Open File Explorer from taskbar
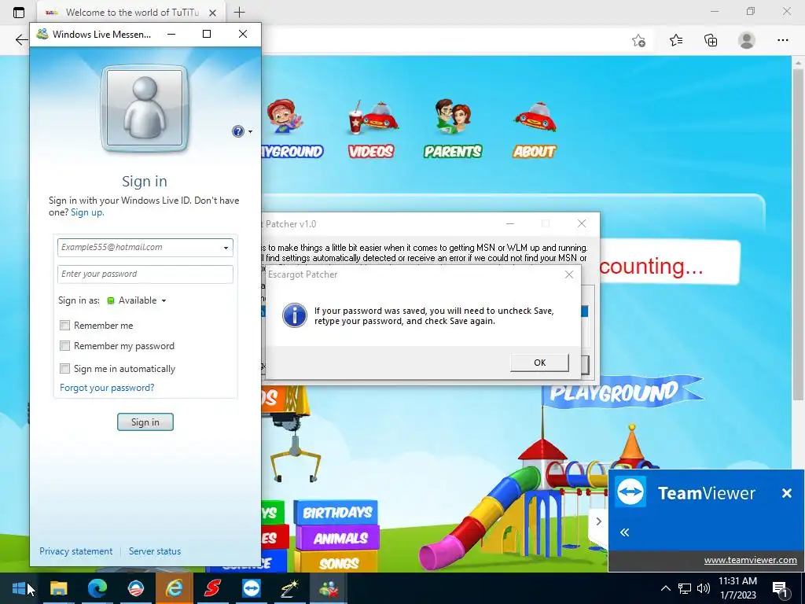This screenshot has height=604, width=805. point(58,588)
